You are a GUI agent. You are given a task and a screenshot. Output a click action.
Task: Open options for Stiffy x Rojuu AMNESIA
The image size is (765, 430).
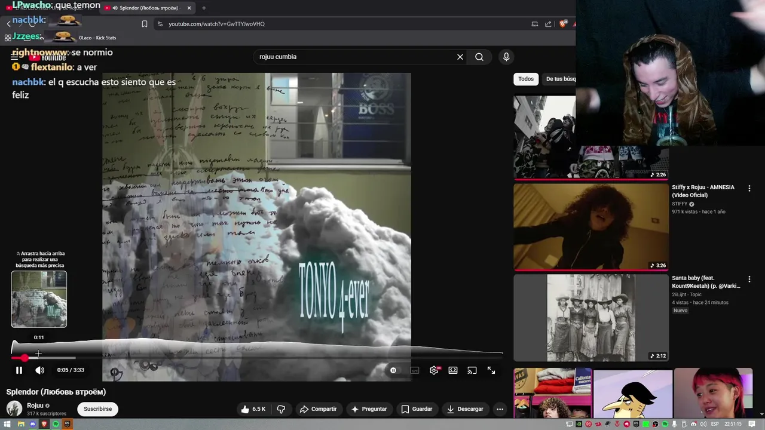749,188
